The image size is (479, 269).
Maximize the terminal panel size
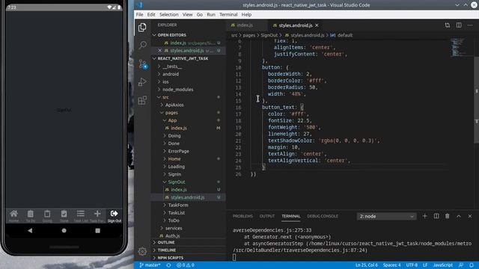coord(459,216)
